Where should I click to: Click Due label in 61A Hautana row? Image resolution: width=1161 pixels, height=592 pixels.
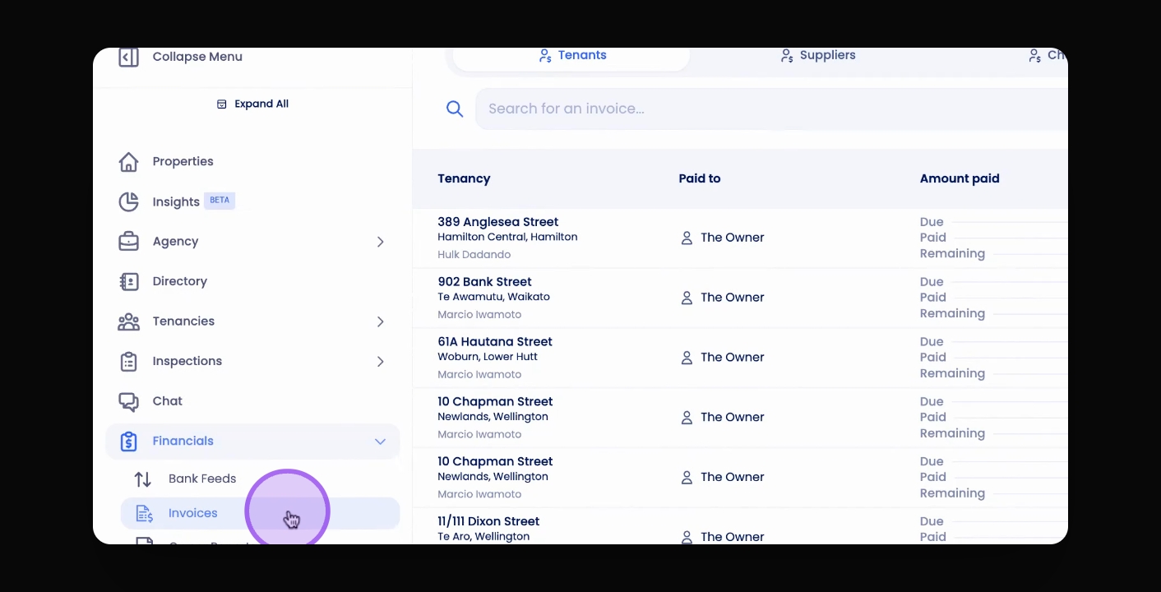pos(932,342)
